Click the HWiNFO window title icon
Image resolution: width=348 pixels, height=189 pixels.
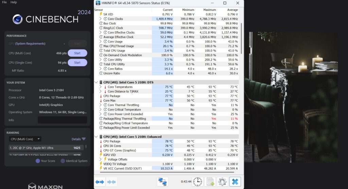(98, 3)
